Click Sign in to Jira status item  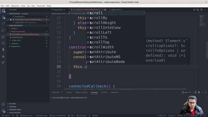[x=26, y=116]
